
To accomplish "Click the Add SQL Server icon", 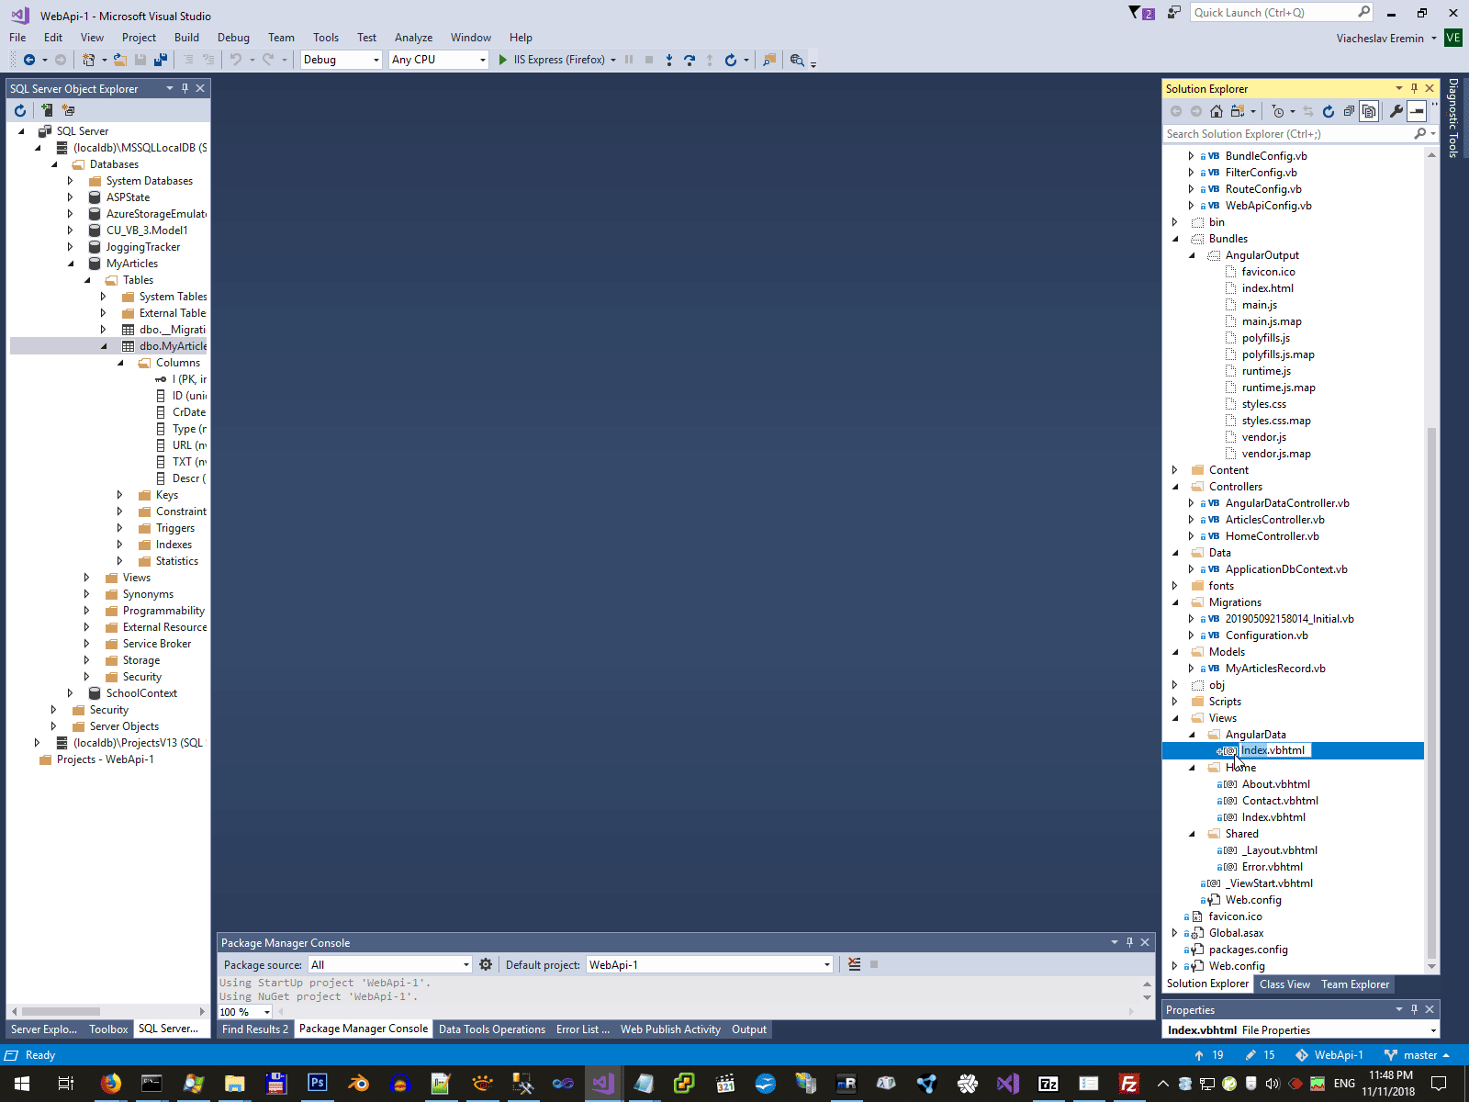I will tap(47, 110).
